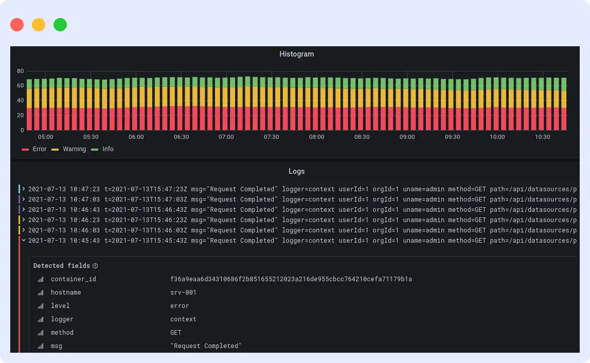The width and height of the screenshot is (590, 363).
Task: Click the 2021-07-13 10:47:23 log message text
Action: [x=302, y=189]
